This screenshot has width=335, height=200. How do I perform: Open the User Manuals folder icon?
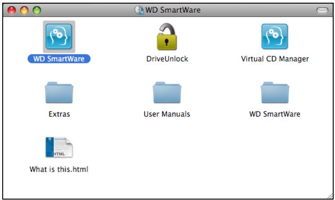[167, 93]
